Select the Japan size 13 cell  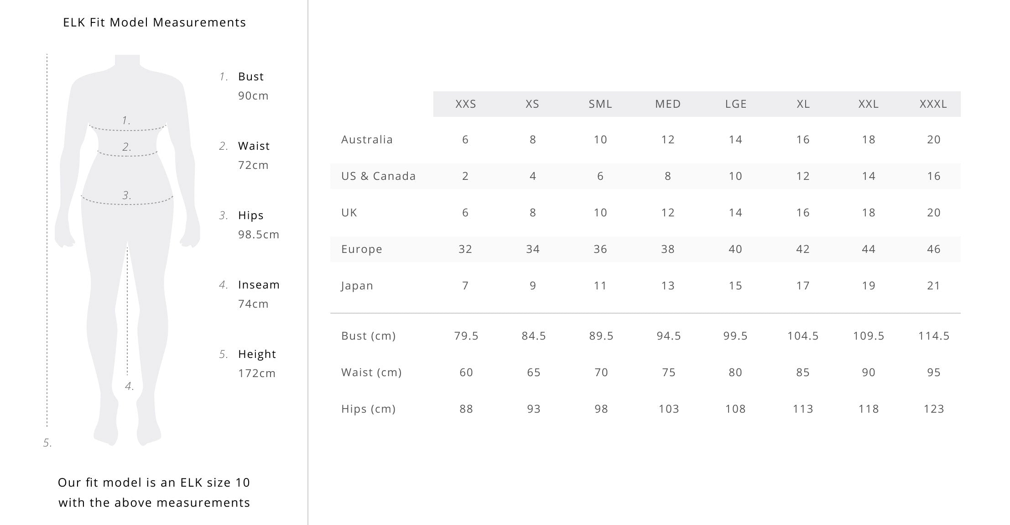pos(668,286)
